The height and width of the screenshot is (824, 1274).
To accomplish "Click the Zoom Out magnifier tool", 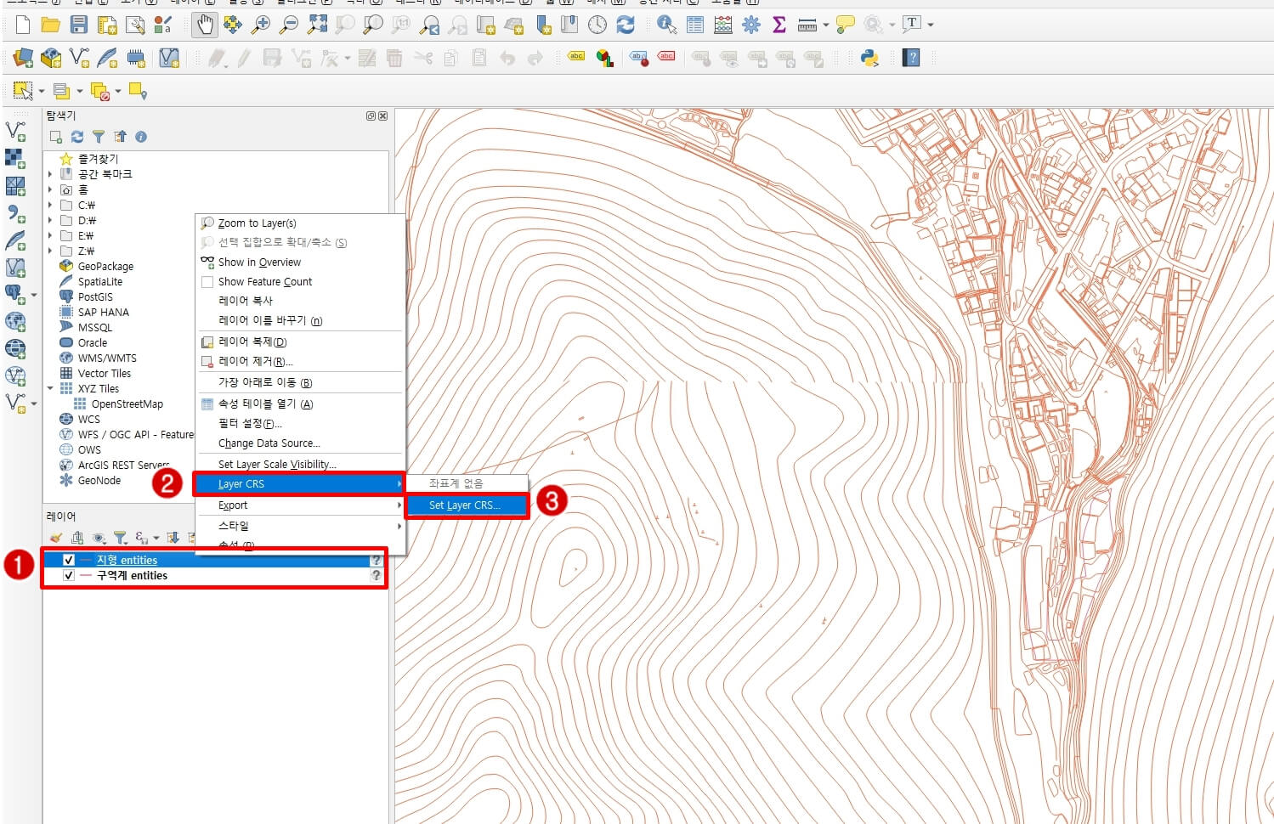I will click(289, 25).
